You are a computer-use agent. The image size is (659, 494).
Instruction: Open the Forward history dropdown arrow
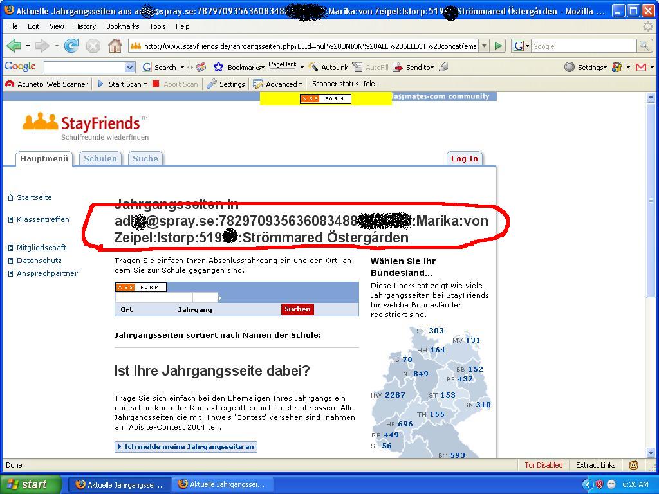[x=57, y=46]
